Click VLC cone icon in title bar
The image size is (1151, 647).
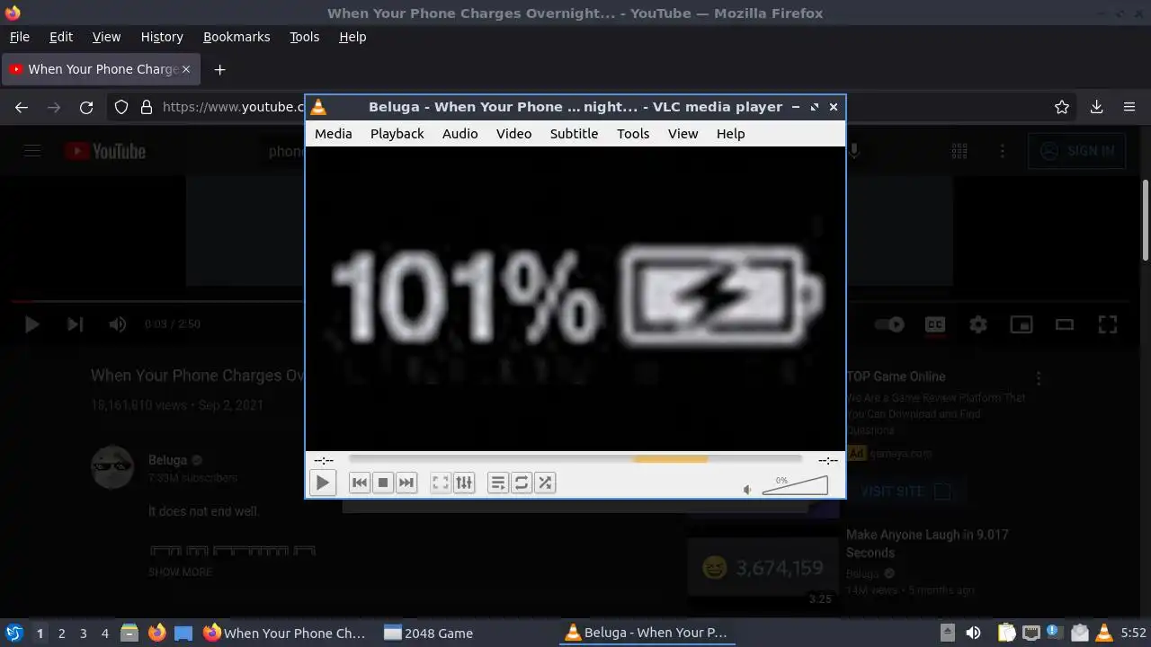click(318, 107)
